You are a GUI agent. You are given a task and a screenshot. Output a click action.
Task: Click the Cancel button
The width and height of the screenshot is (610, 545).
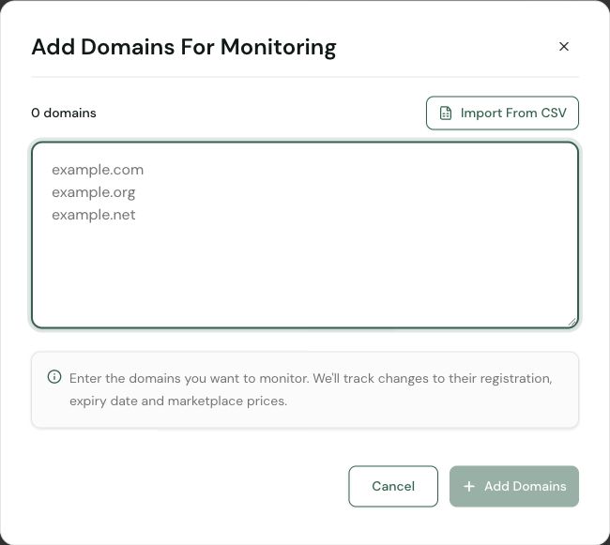click(x=393, y=486)
